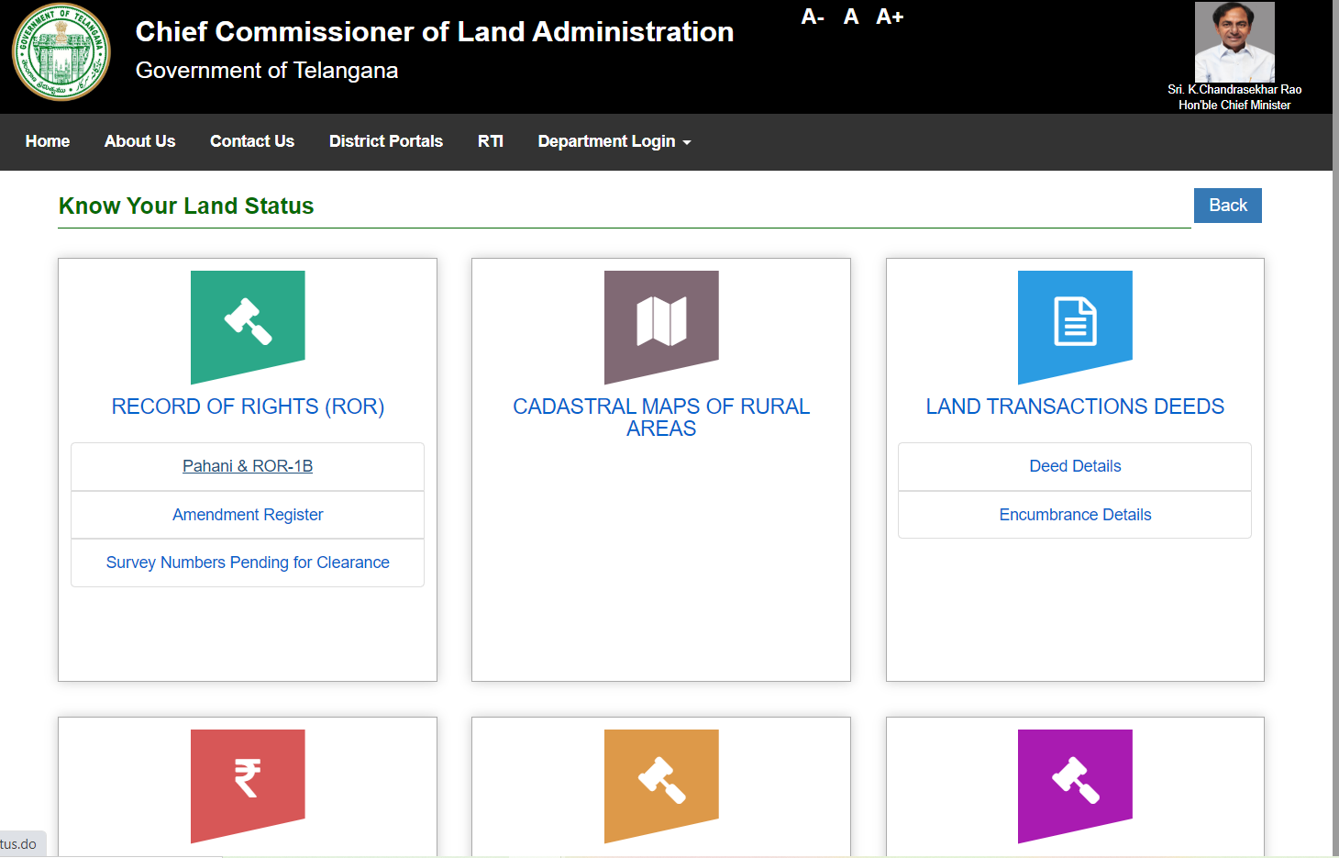Expand the Department Login dropdown
The width and height of the screenshot is (1339, 858).
pyautogui.click(x=614, y=141)
